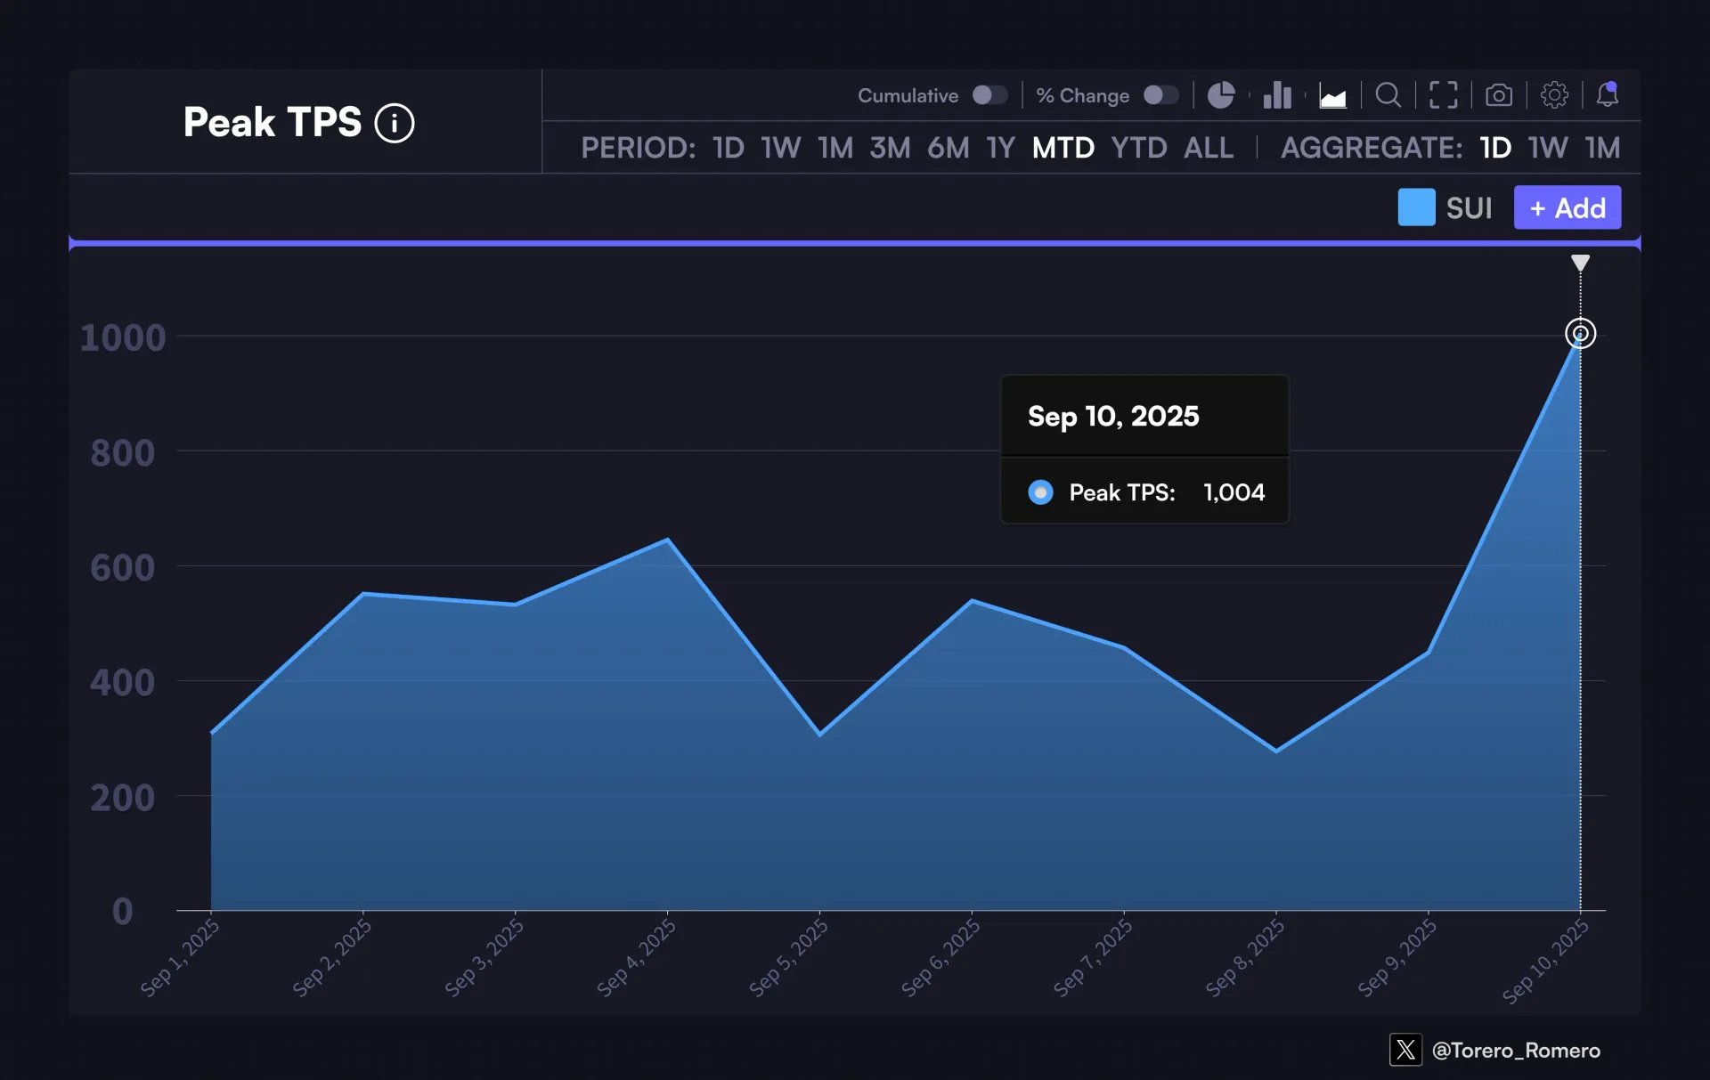Switch to bar chart view
Viewport: 1710px width, 1080px height.
tap(1276, 95)
